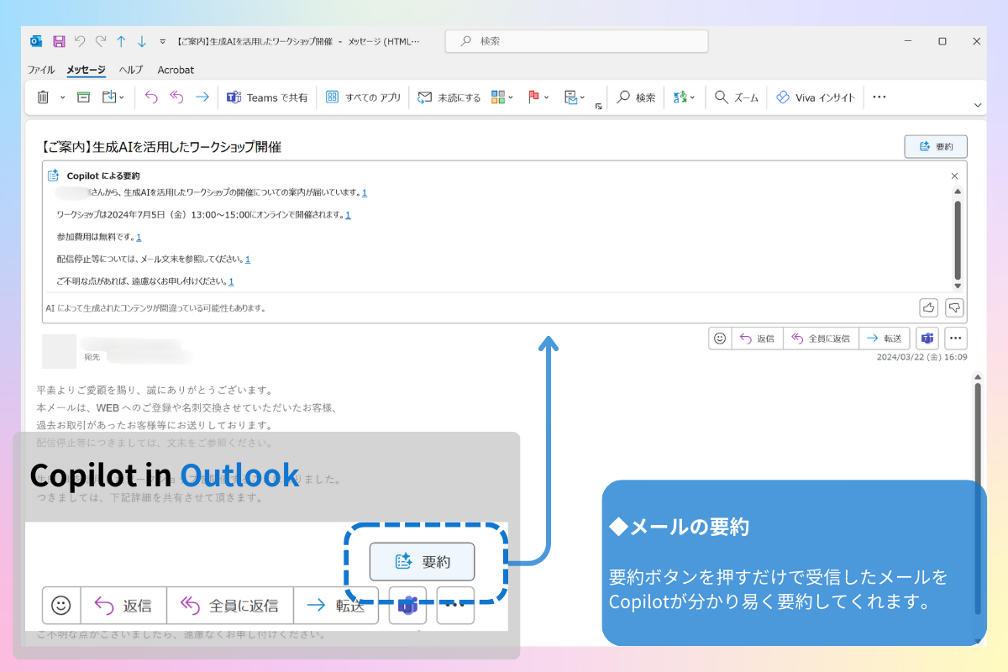This screenshot has width=1008, height=672.
Task: Click the subject 【ご案内】生成AIを活用したワークショップ開催
Action: pos(160,147)
